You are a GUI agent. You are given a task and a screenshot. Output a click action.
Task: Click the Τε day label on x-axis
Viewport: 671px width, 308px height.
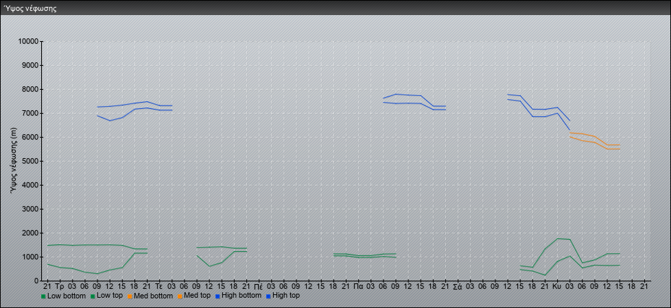click(x=159, y=286)
